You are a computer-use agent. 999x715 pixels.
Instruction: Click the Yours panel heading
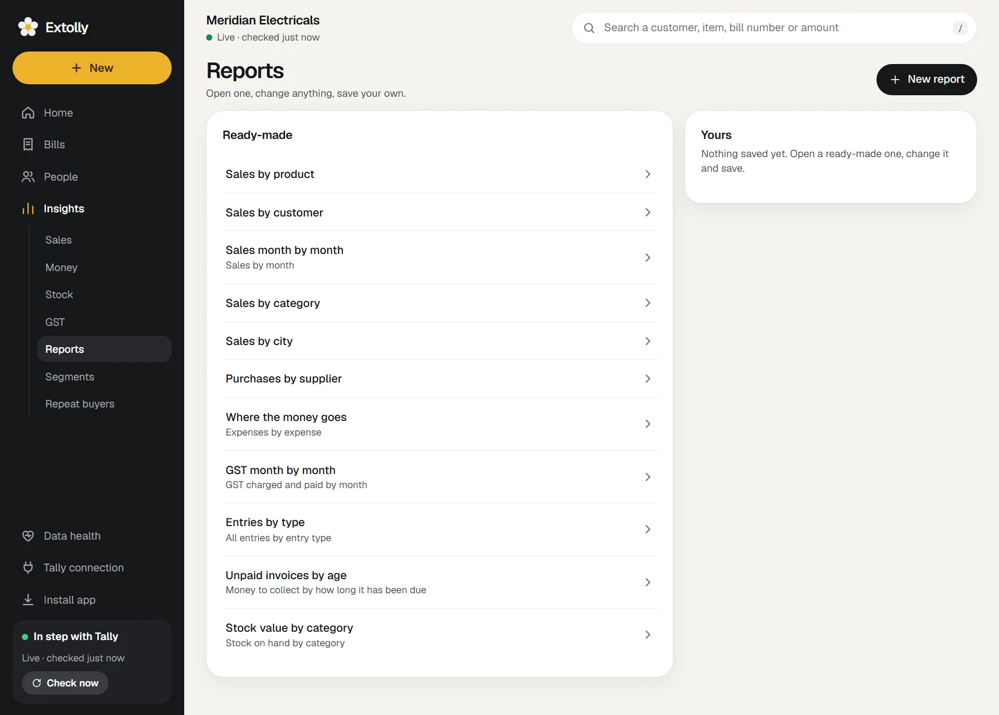click(716, 135)
